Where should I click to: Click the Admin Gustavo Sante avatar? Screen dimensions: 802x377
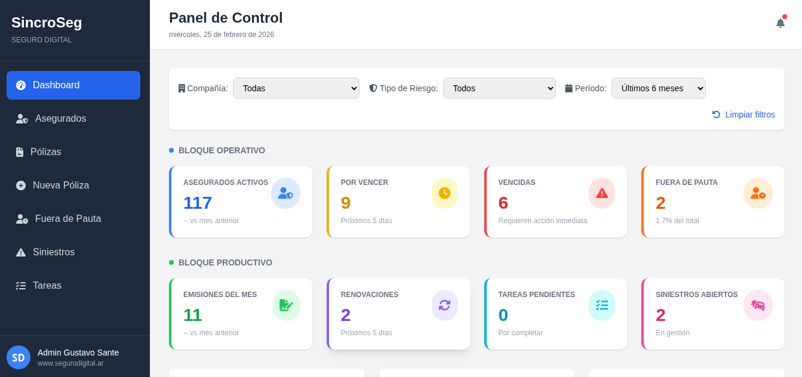(x=19, y=357)
